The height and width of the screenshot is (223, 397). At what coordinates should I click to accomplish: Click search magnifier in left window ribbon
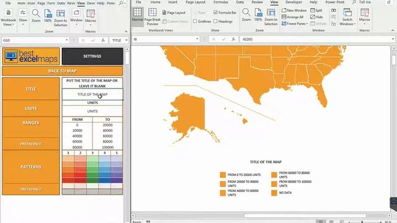121,3
